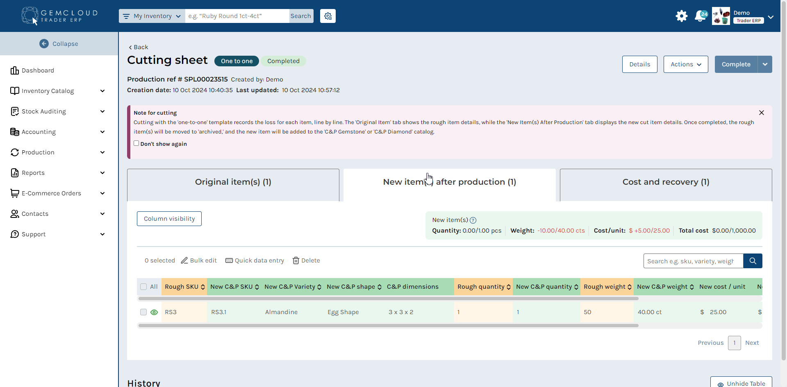Expand the Inventory Catalog chevron
This screenshot has width=787, height=387.
point(102,91)
